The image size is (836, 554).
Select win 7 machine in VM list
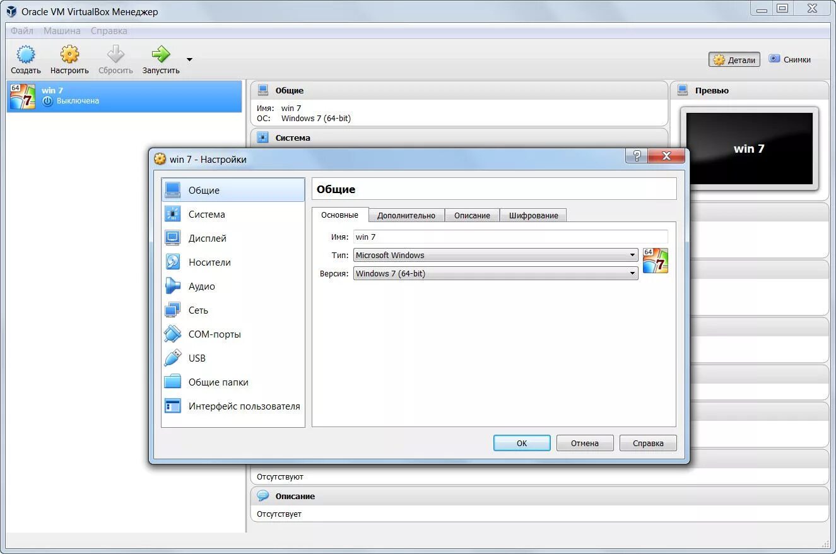(124, 97)
